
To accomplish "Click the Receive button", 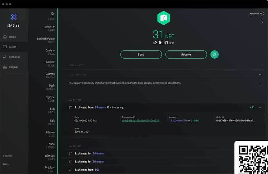I will 186,55.
